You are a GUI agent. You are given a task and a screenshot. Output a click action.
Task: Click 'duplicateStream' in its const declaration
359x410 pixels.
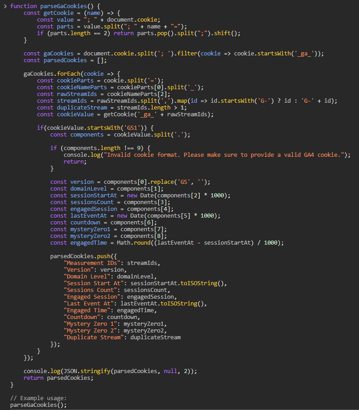point(82,108)
